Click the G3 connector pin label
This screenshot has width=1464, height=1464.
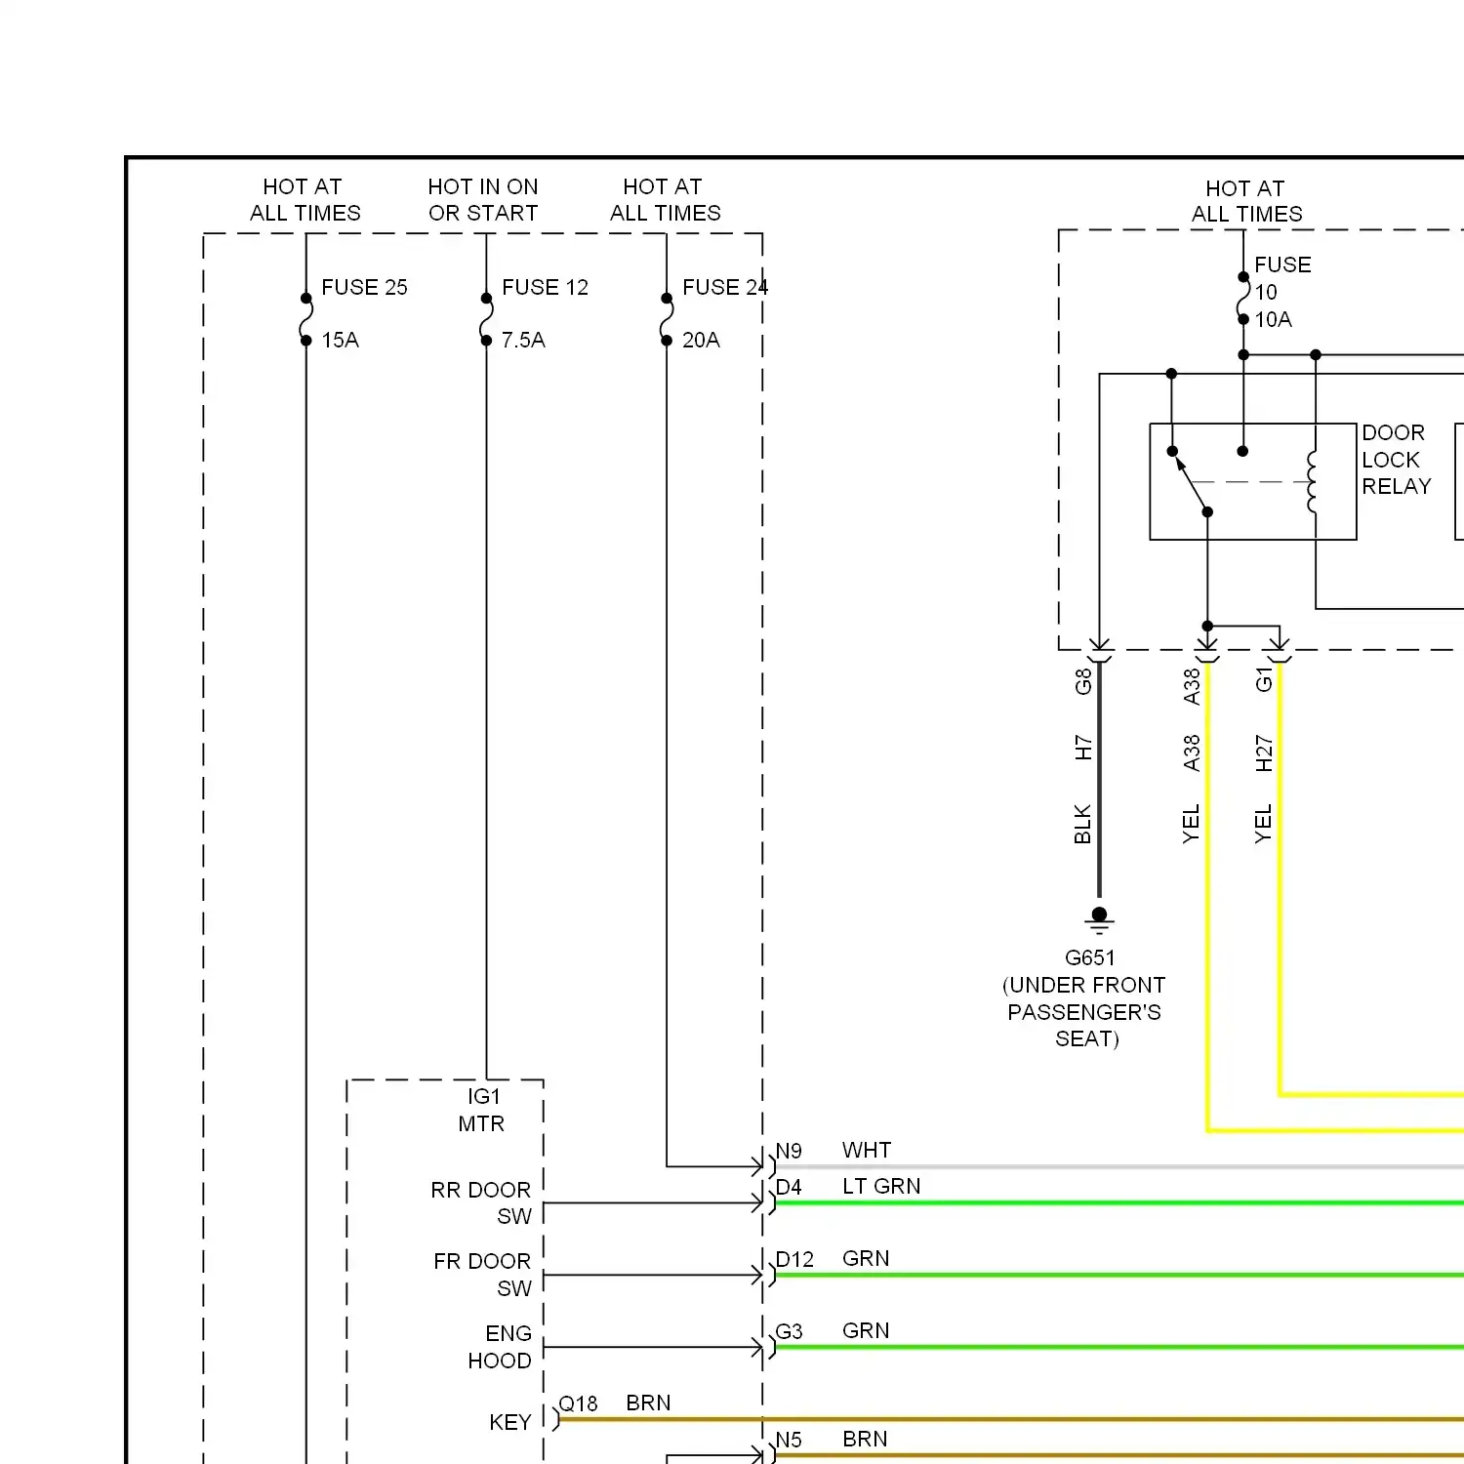coord(789,1331)
